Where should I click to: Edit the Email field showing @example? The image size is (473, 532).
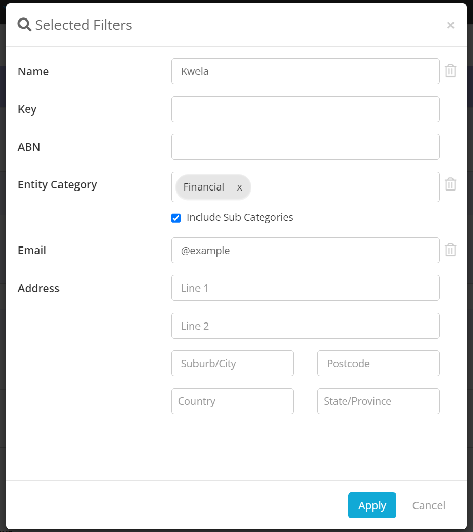(305, 250)
